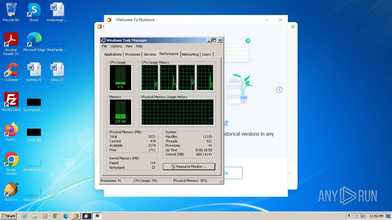The height and width of the screenshot is (220, 392).
Task: Click the Up Time value 0:00:18:58
Action: (204, 150)
